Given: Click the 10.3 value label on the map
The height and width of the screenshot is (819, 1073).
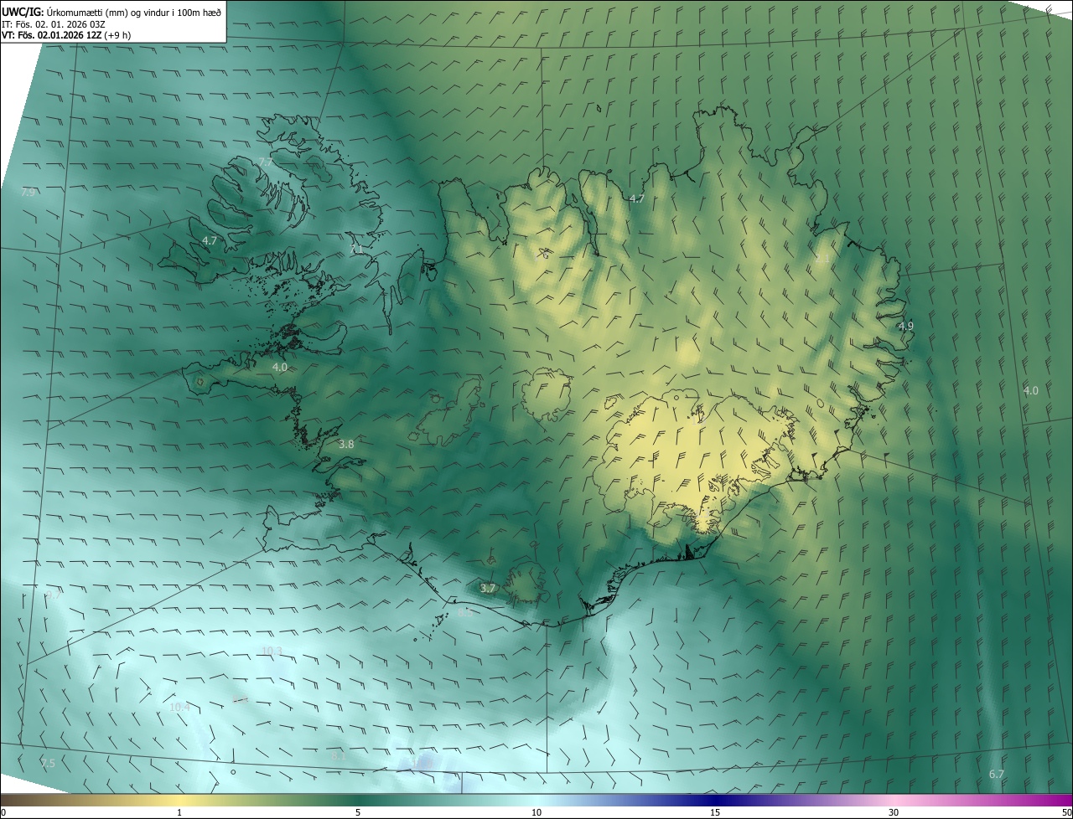Looking at the screenshot, I should click(x=272, y=651).
